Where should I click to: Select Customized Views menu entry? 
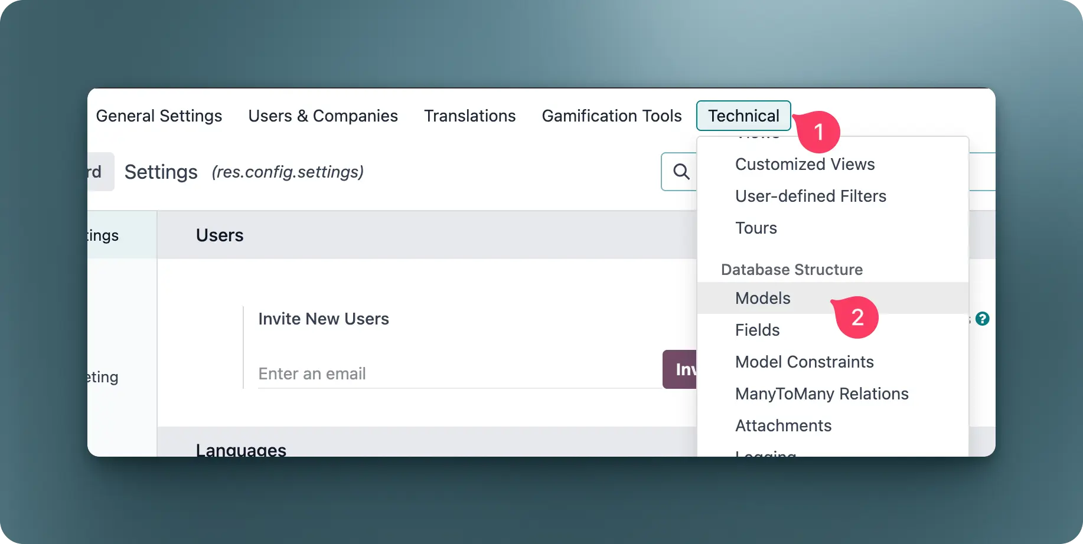(x=804, y=164)
